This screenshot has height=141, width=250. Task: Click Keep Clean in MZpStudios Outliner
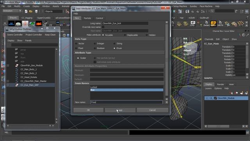(x=50, y=35)
